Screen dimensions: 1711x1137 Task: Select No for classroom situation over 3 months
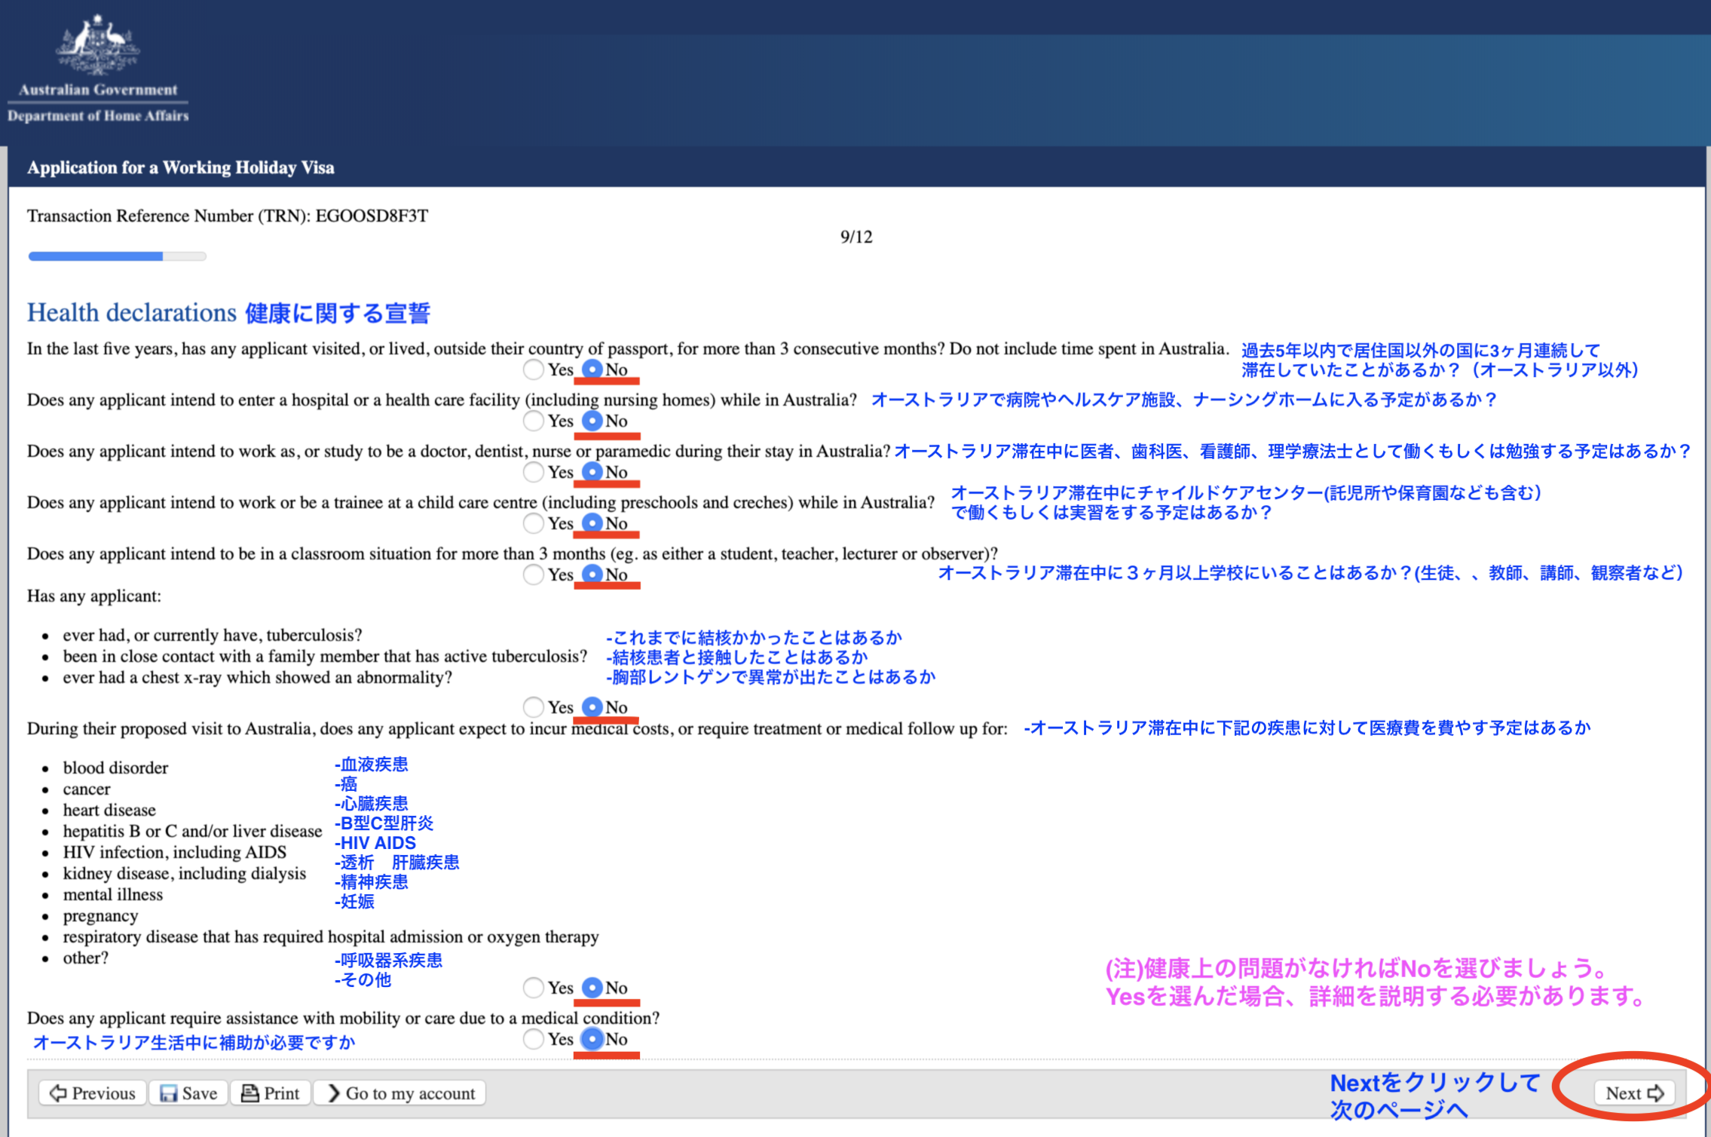pos(593,575)
